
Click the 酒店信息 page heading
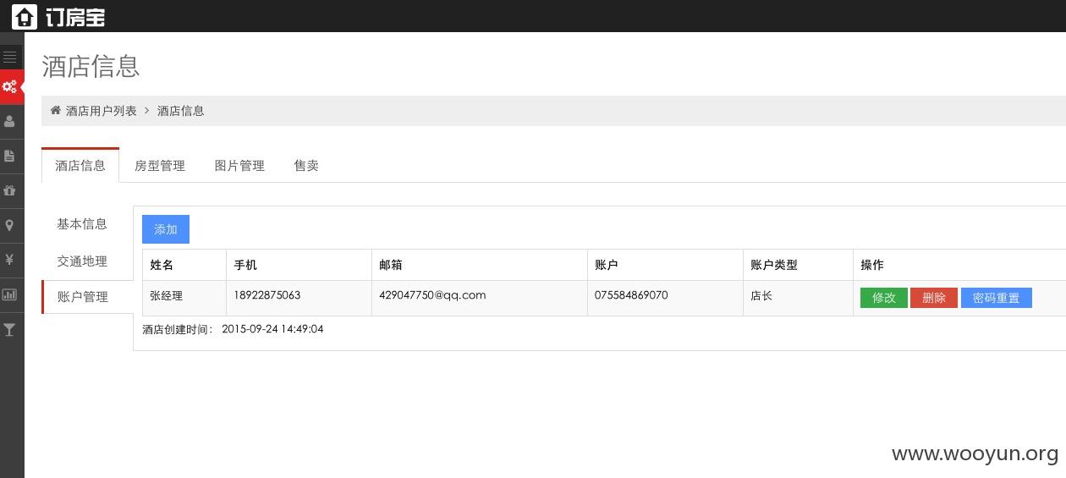[x=91, y=66]
